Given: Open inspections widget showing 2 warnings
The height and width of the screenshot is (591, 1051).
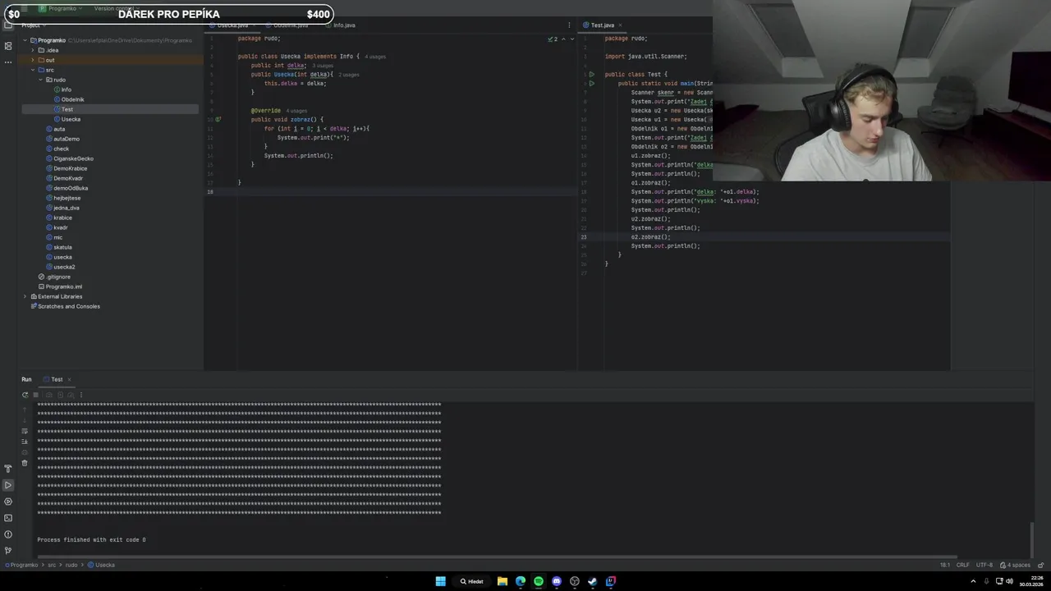Looking at the screenshot, I should 553,39.
